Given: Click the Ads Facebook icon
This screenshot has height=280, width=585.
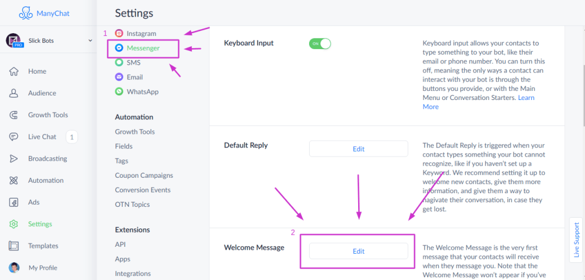Looking at the screenshot, I should 14,202.
